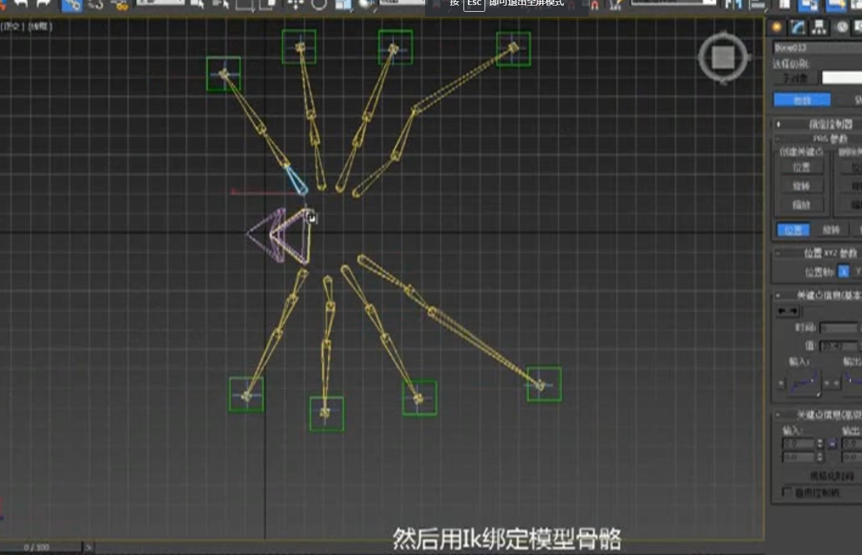
Task: Activate the Select and Rotate tool
Action: [x=319, y=5]
